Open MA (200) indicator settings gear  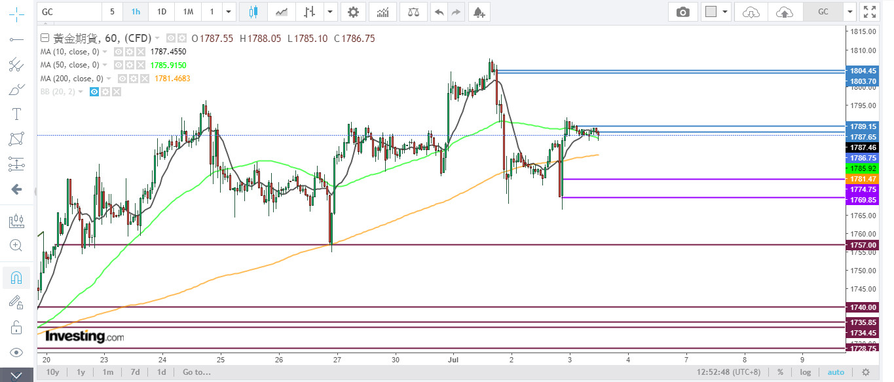[x=134, y=79]
